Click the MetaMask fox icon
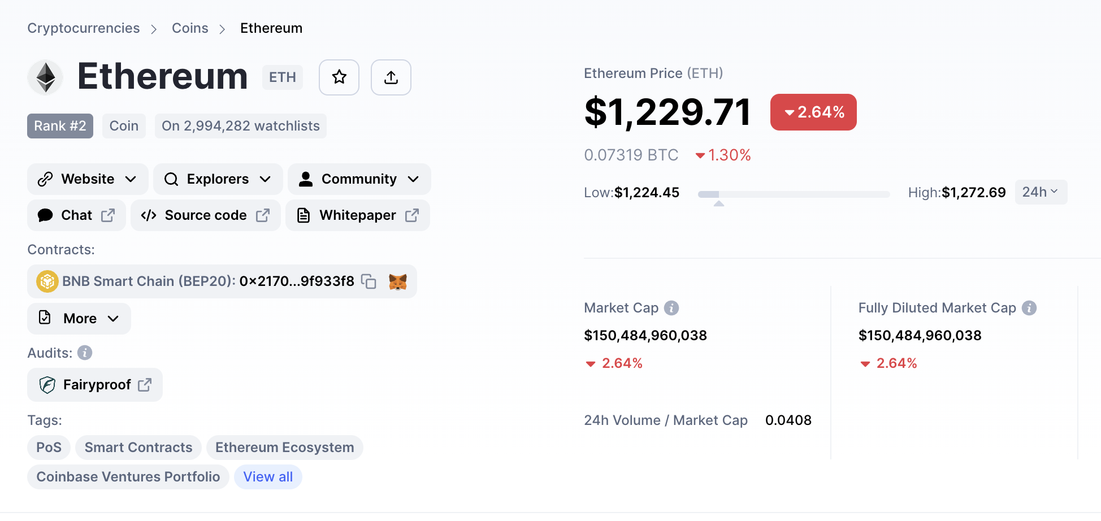The height and width of the screenshot is (521, 1101). 398,281
